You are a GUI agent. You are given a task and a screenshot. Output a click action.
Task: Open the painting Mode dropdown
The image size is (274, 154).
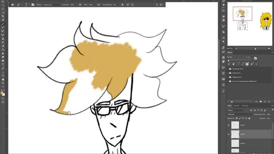coord(51,5)
